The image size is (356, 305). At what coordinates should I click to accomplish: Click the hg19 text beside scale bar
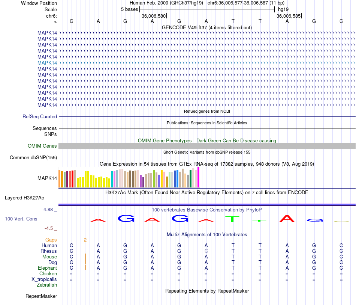click(283, 9)
